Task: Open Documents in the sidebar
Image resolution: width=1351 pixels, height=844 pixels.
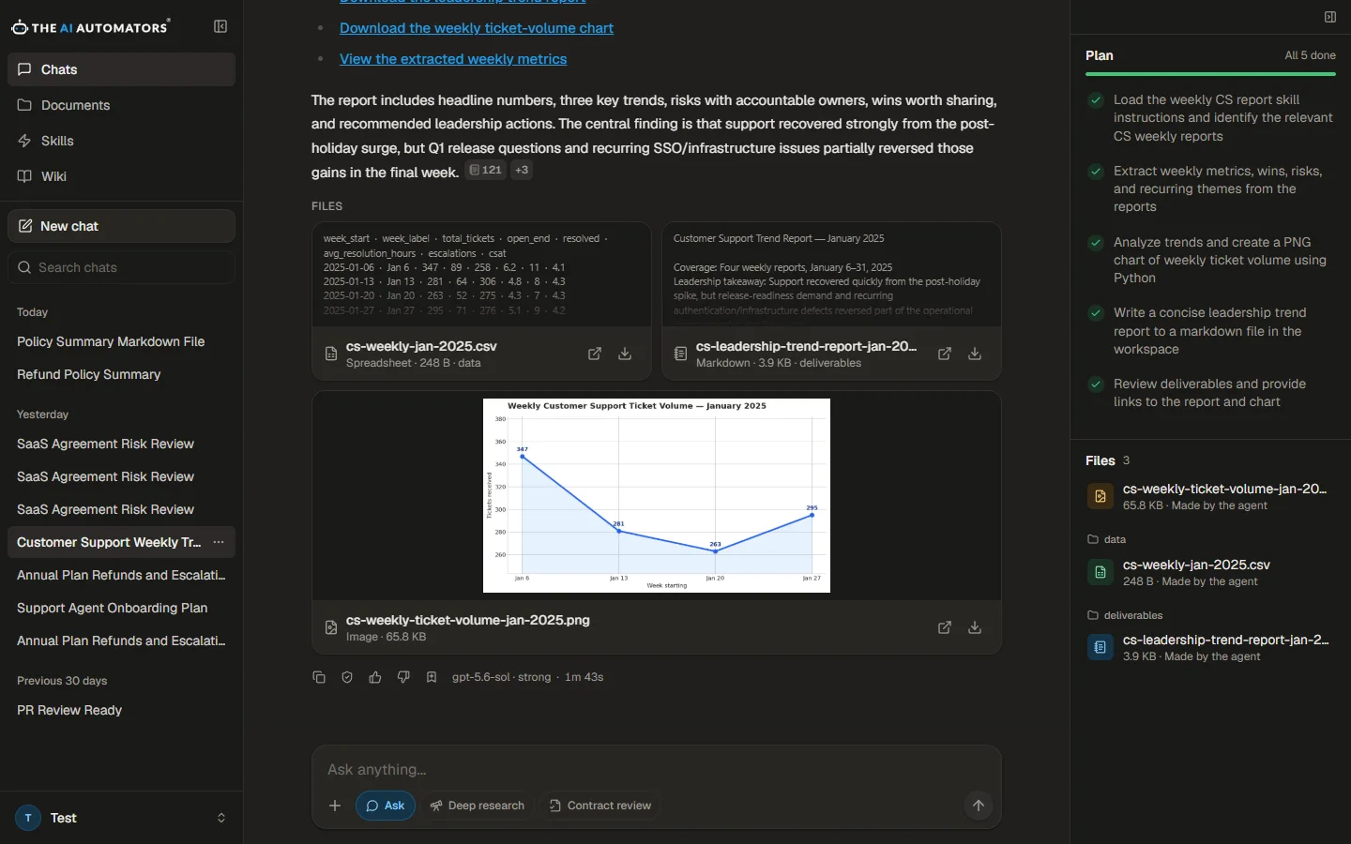Action: point(122,105)
